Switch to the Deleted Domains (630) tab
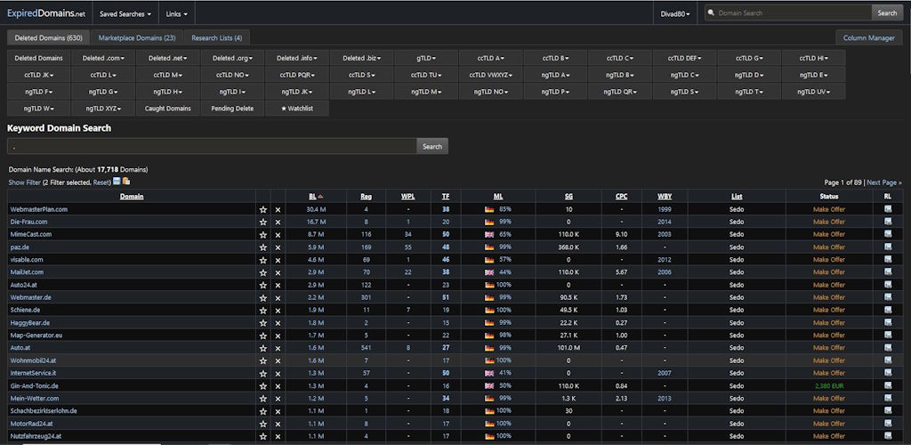Viewport: 911px width, 445px height. 49,37
